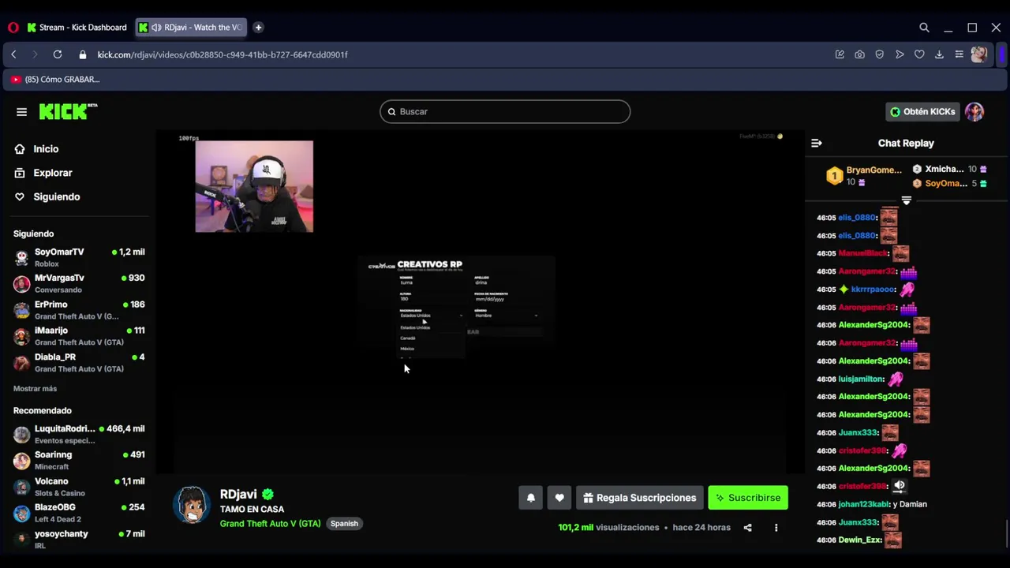Click the page scrollbar on the right edge
The height and width of the screenshot is (568, 1010).
pos(1006,533)
